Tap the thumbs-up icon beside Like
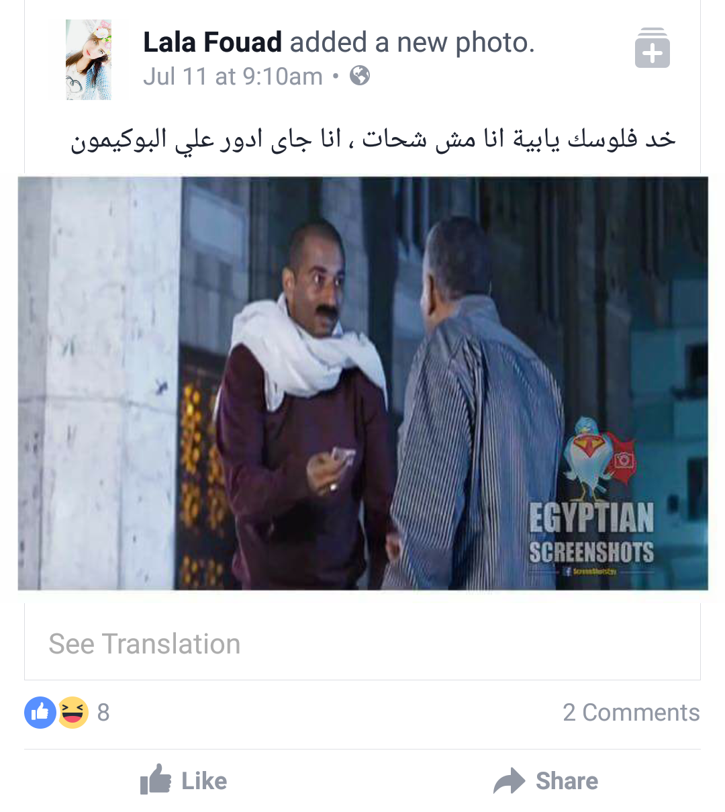The image size is (725, 812). pos(156,780)
